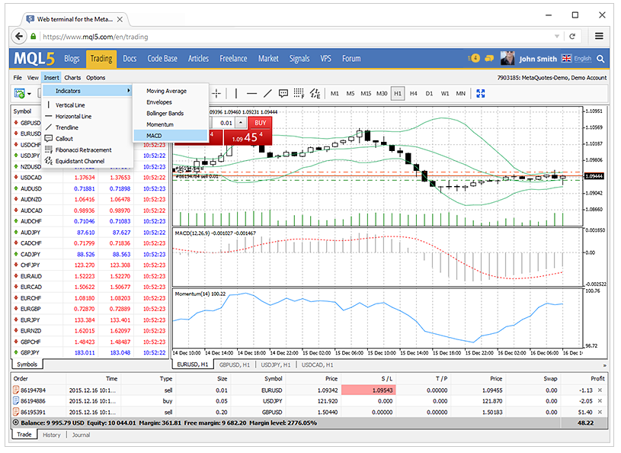Close order 86194784 with its X
Image resolution: width=621 pixels, height=453 pixels.
(x=600, y=390)
